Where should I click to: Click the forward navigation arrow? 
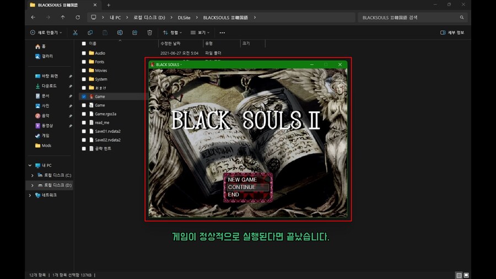tap(48, 18)
